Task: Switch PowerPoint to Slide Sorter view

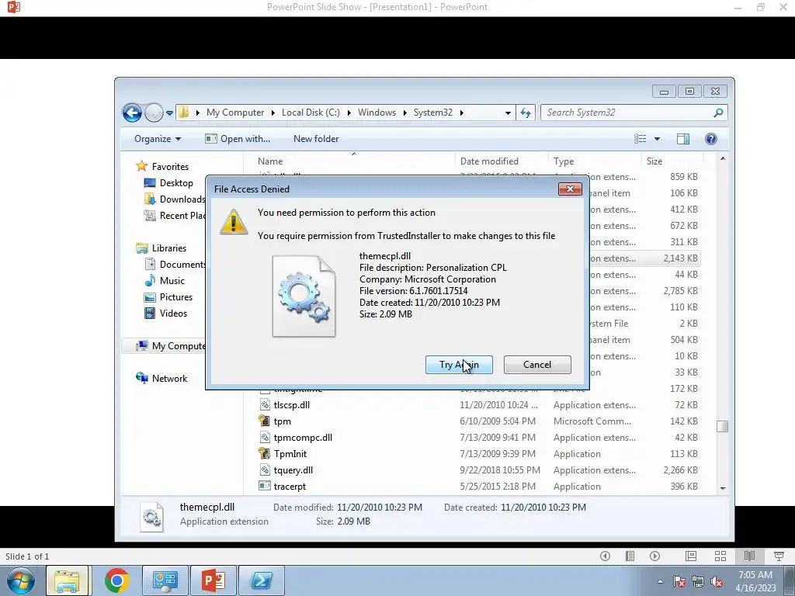Action: pyautogui.click(x=720, y=556)
